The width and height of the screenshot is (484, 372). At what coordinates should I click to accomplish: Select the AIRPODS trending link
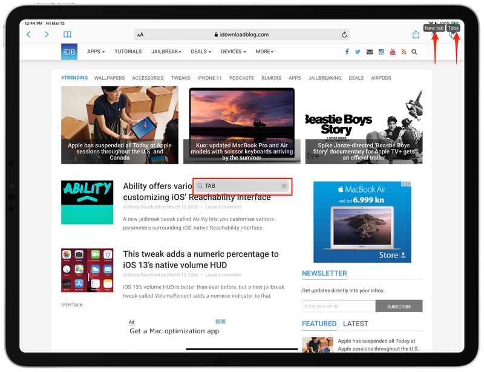[x=381, y=78]
